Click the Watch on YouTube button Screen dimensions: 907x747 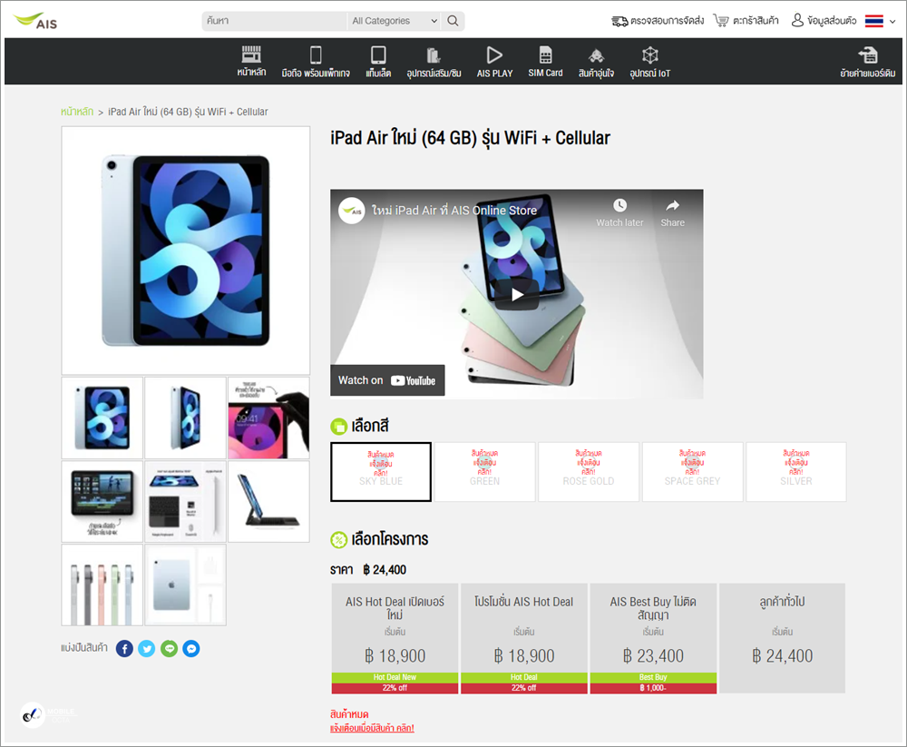tap(387, 380)
